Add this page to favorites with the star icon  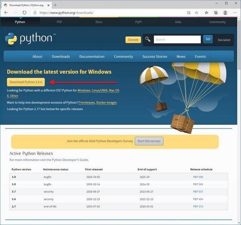click(x=196, y=12)
